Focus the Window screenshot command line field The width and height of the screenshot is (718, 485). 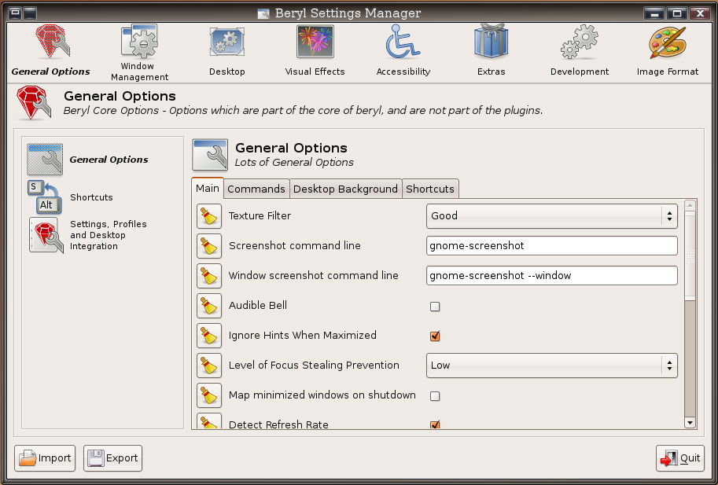pyautogui.click(x=552, y=275)
